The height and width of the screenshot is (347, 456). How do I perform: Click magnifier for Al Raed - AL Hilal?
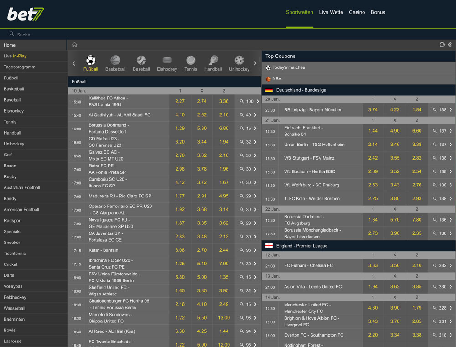point(242,331)
